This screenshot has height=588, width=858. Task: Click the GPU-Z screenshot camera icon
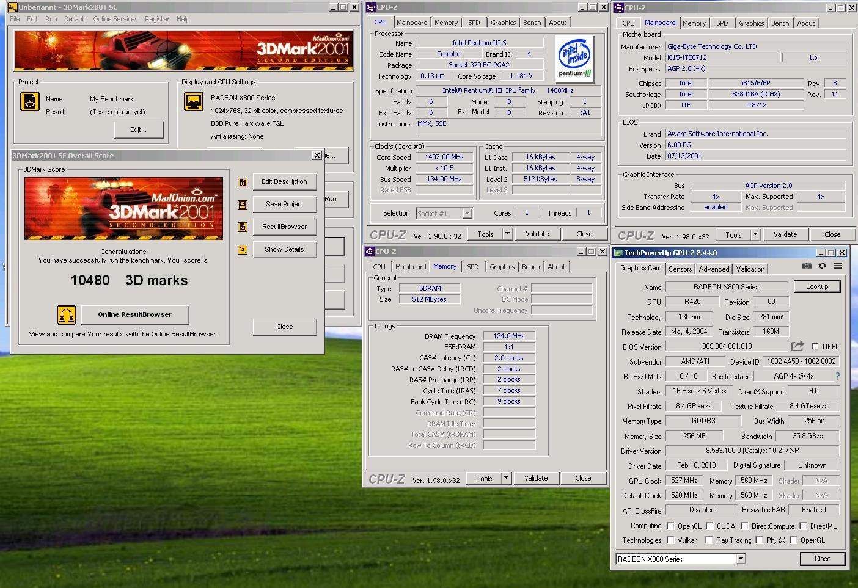(x=807, y=266)
